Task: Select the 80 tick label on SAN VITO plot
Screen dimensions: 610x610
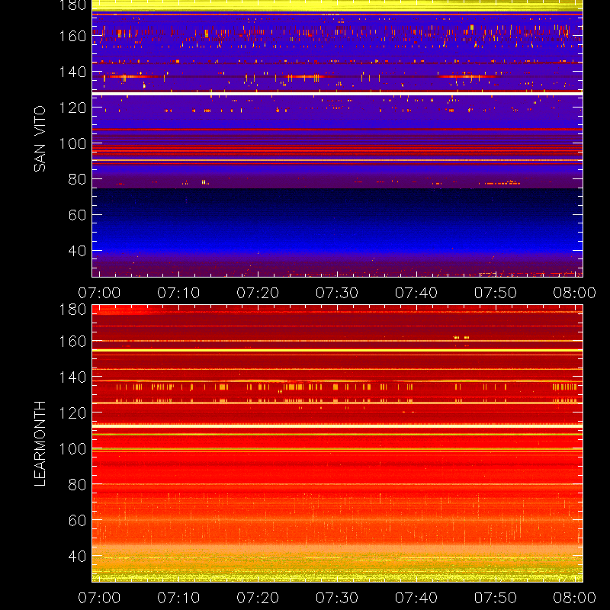Action: [77, 179]
